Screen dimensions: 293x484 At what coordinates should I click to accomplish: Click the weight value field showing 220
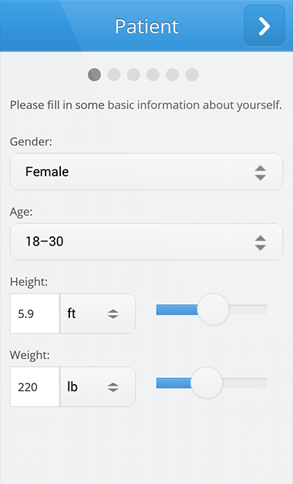pos(35,386)
